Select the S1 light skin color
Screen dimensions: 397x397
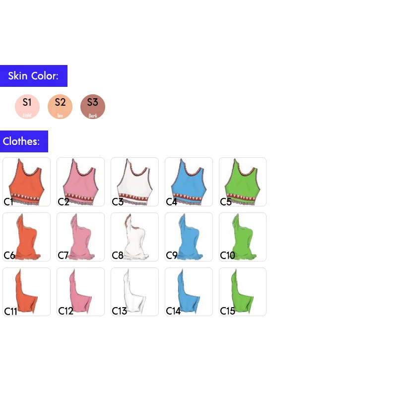tap(27, 107)
